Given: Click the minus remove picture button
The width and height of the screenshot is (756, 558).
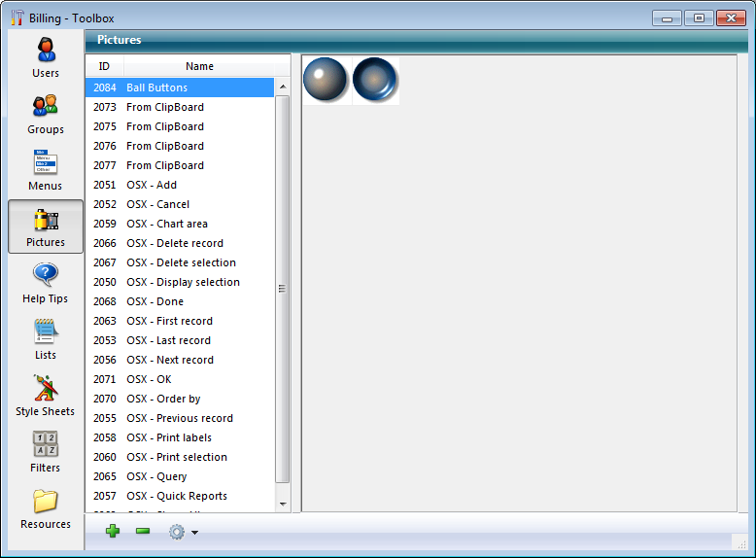Looking at the screenshot, I should 143,532.
